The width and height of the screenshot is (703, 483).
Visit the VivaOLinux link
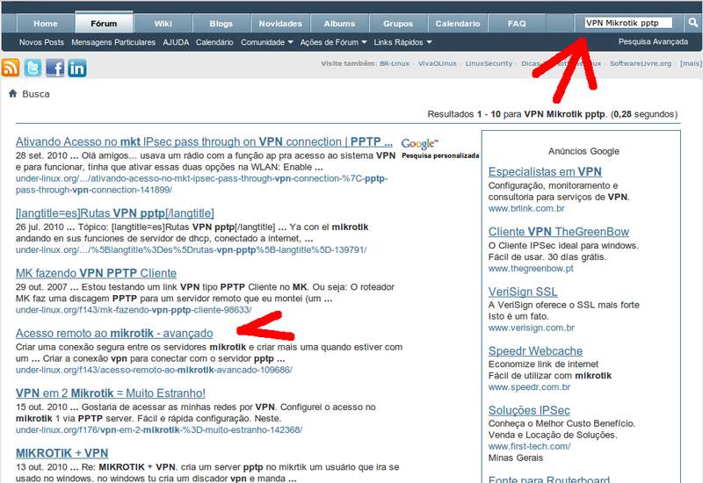[x=437, y=63]
